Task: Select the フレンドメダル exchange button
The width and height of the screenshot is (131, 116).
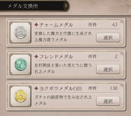Action: tap(108, 69)
